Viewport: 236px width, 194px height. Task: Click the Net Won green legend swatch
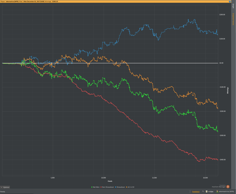[92, 187]
